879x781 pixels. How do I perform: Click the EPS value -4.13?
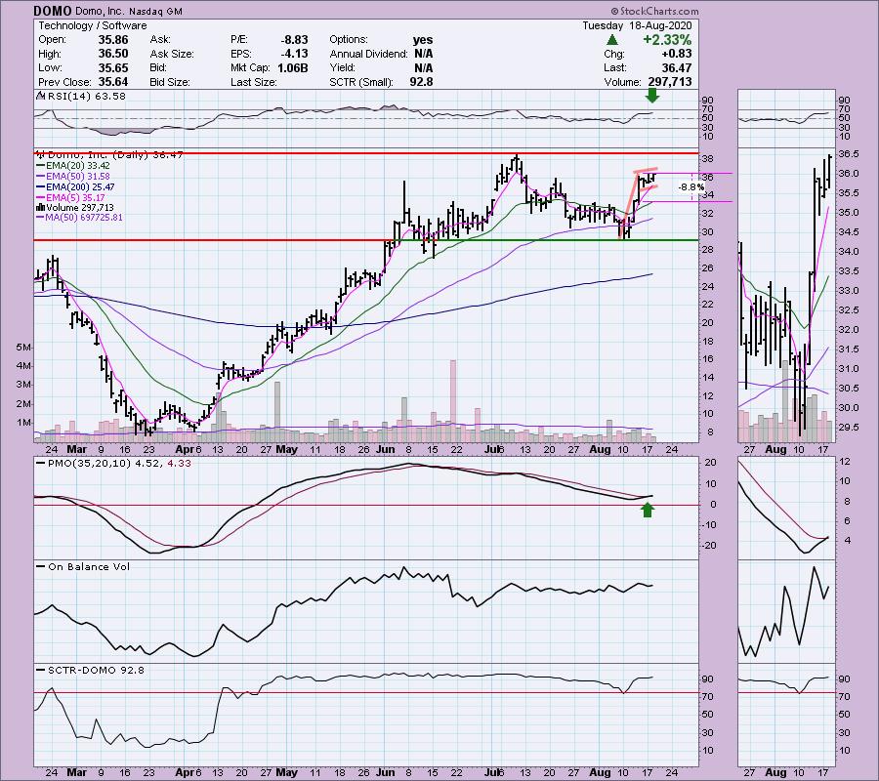294,54
